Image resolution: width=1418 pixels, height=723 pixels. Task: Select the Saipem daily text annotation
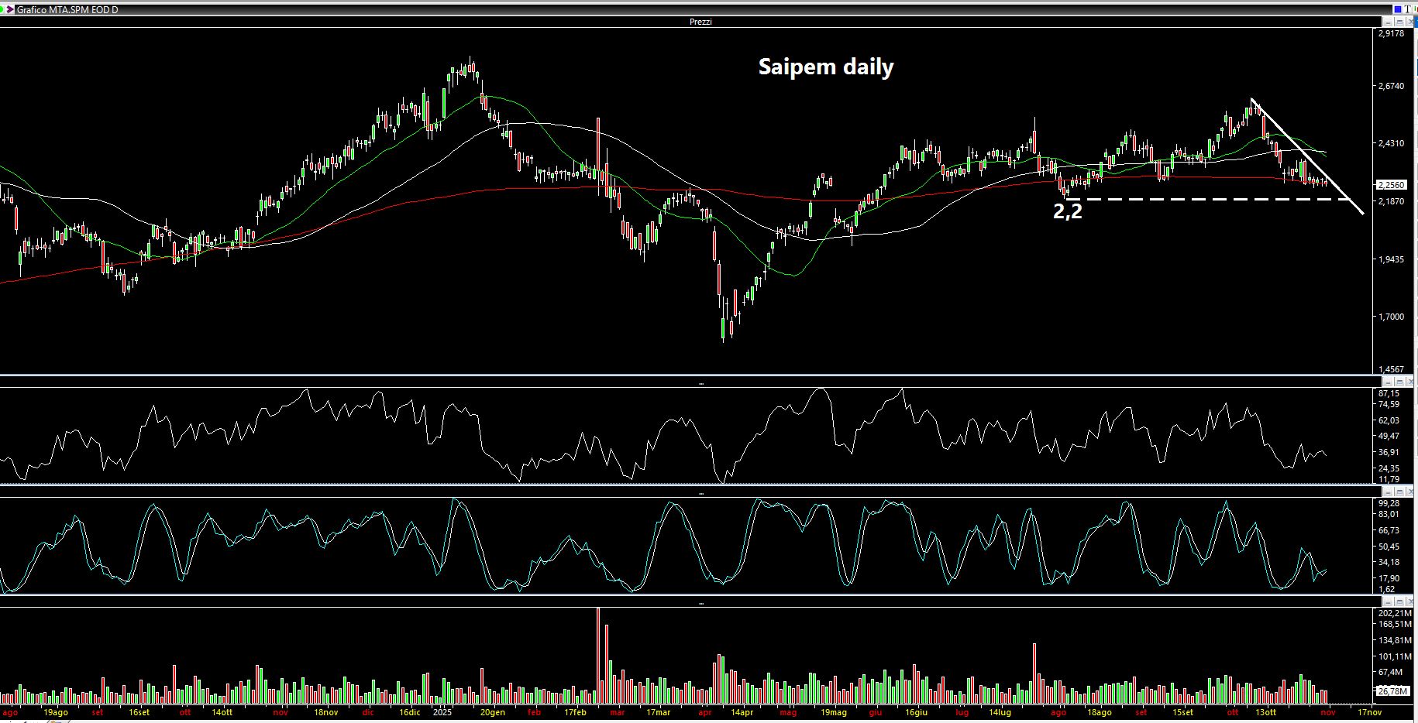point(825,67)
